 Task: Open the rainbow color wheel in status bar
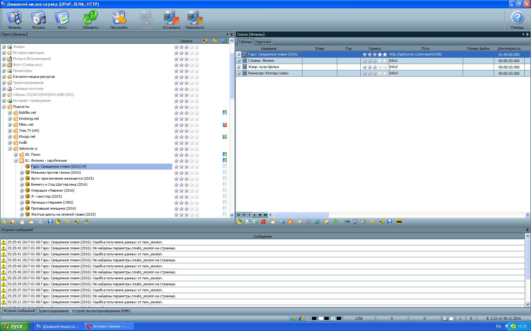pyautogui.click(x=301, y=318)
